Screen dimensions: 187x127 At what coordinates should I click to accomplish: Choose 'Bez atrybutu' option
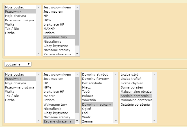pos(97,83)
